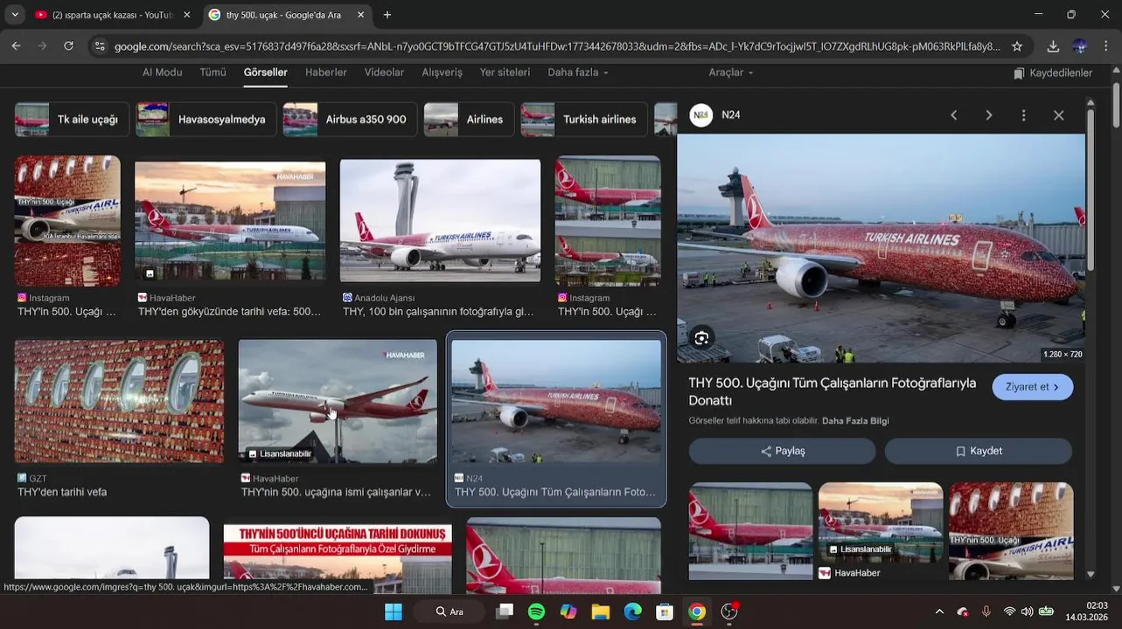This screenshot has height=629, width=1122.
Task: Open Chrome profile avatar
Action: click(x=1079, y=46)
